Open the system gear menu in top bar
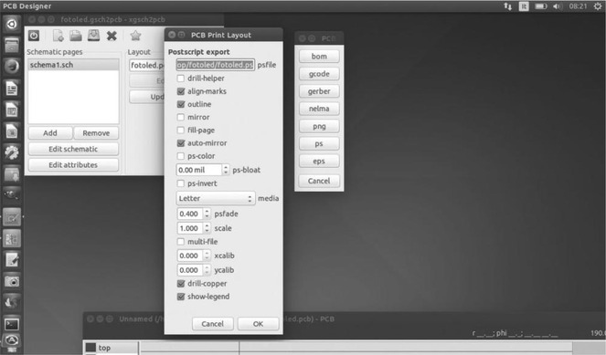 (x=598, y=6)
